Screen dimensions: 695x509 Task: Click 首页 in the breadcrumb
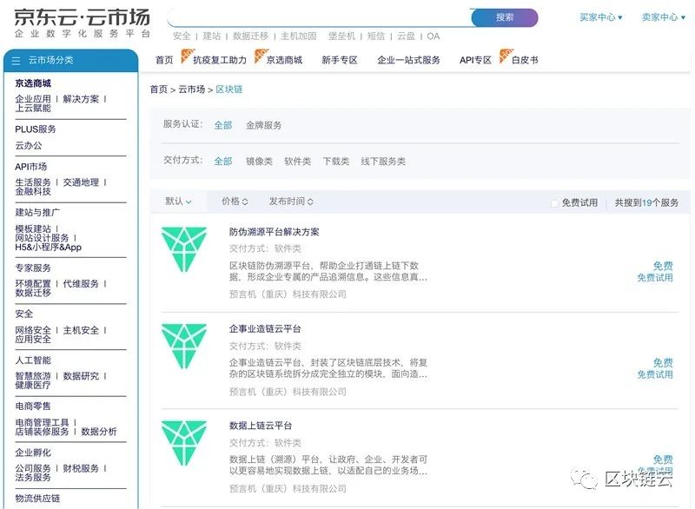[159, 89]
